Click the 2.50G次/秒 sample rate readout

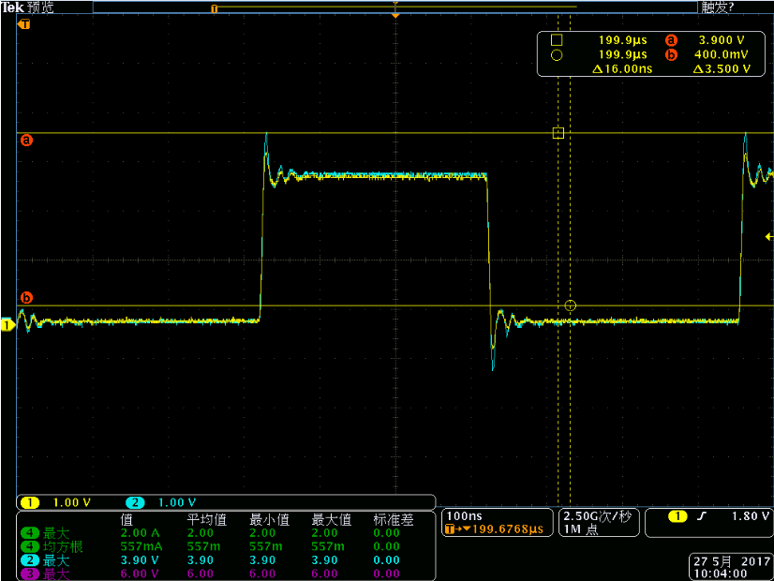pyautogui.click(x=597, y=516)
